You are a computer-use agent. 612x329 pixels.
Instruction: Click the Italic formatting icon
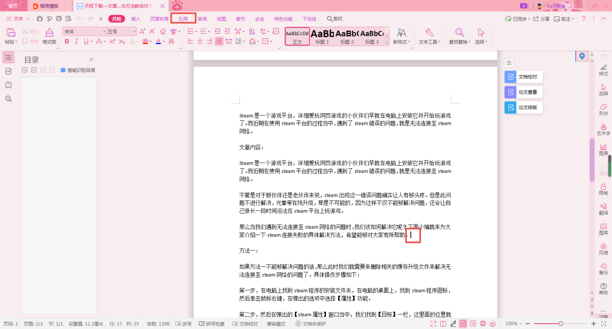[76, 41]
